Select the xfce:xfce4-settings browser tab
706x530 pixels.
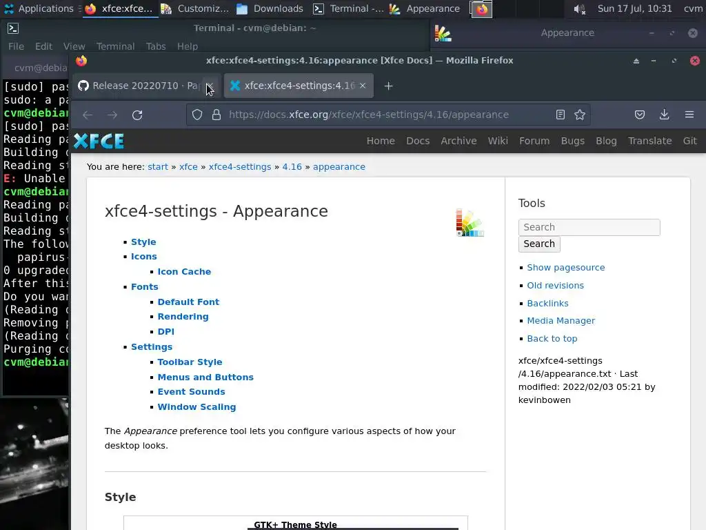[299, 86]
